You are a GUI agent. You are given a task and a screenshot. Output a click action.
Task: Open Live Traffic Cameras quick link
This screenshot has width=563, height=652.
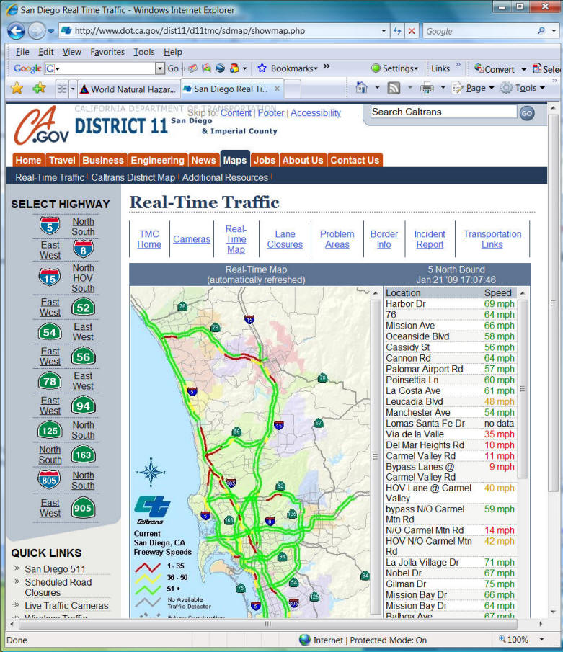coord(66,605)
